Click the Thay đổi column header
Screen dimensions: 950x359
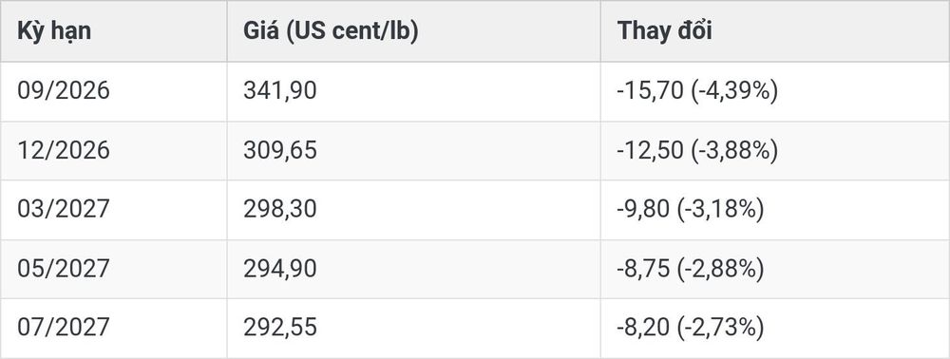(x=665, y=31)
